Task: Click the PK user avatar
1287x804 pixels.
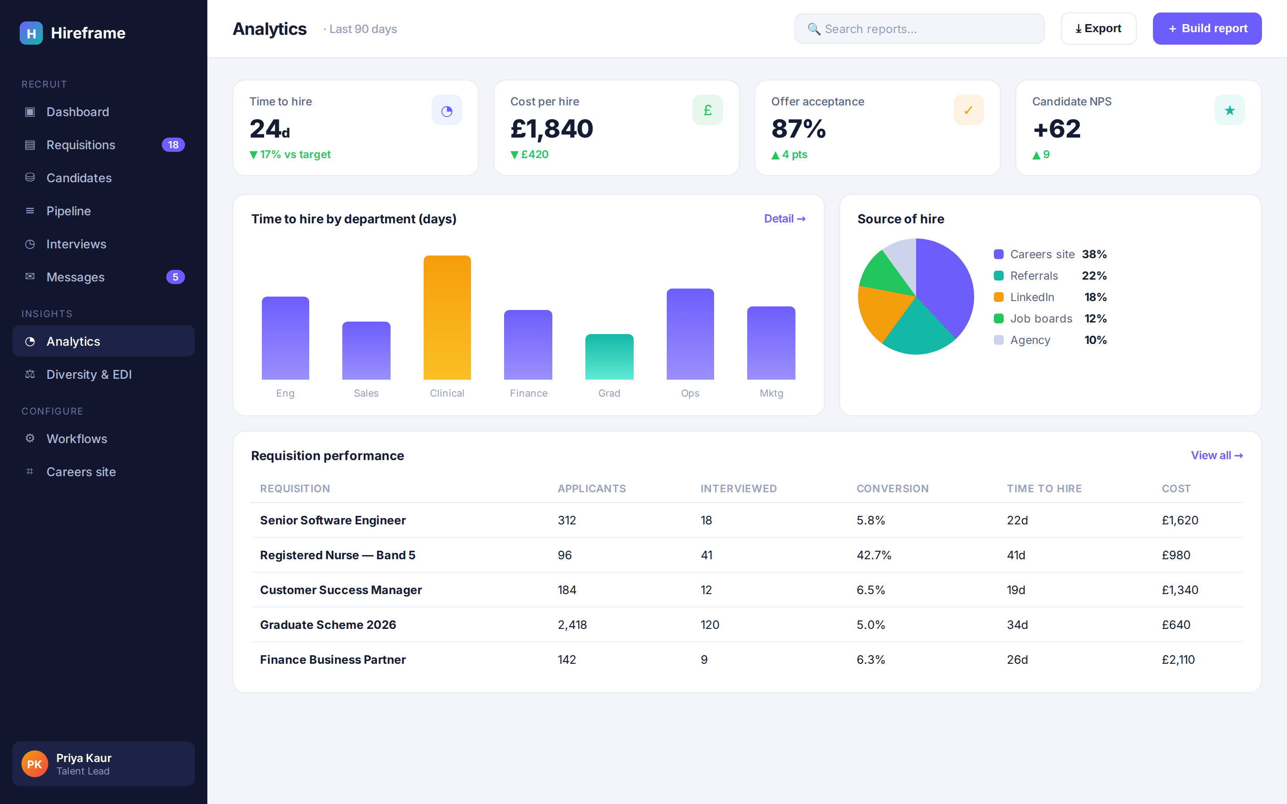Action: click(34, 764)
